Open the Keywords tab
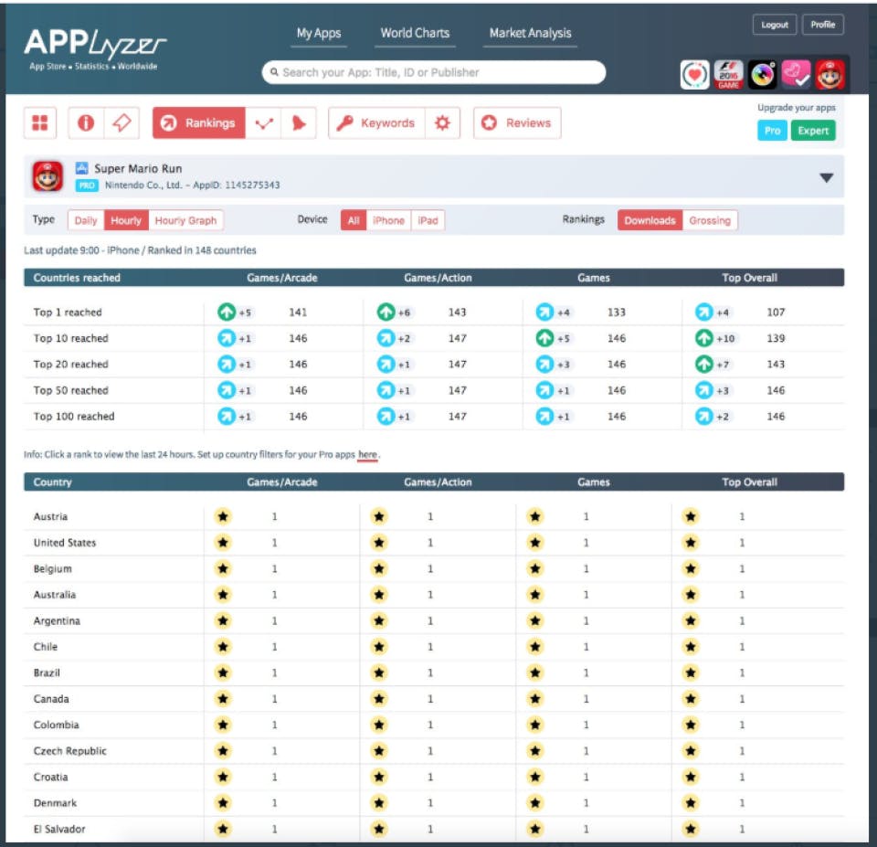 click(377, 122)
